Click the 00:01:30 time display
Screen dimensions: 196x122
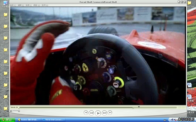[x=14, y=107]
